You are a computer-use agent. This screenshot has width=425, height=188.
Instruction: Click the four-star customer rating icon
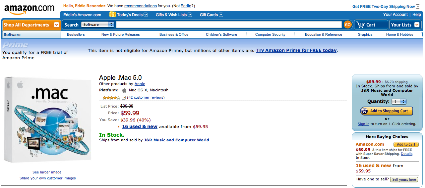(112, 98)
